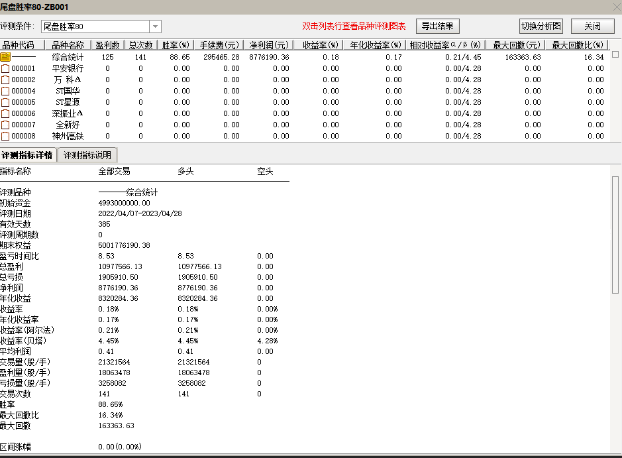Viewport: 622px width, 458px height.
Task: Click the icon beside stock 000007
Action: click(5, 125)
